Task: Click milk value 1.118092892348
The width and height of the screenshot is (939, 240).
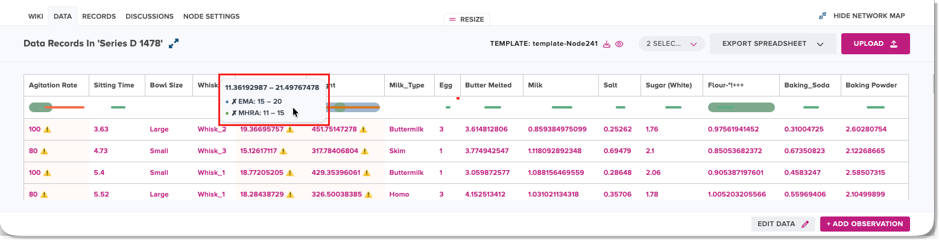Action: coord(554,151)
